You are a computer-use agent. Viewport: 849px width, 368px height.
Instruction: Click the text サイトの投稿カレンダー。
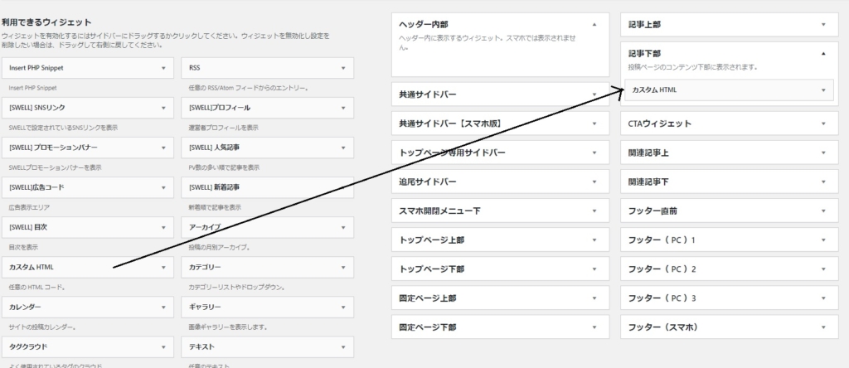[x=42, y=327]
